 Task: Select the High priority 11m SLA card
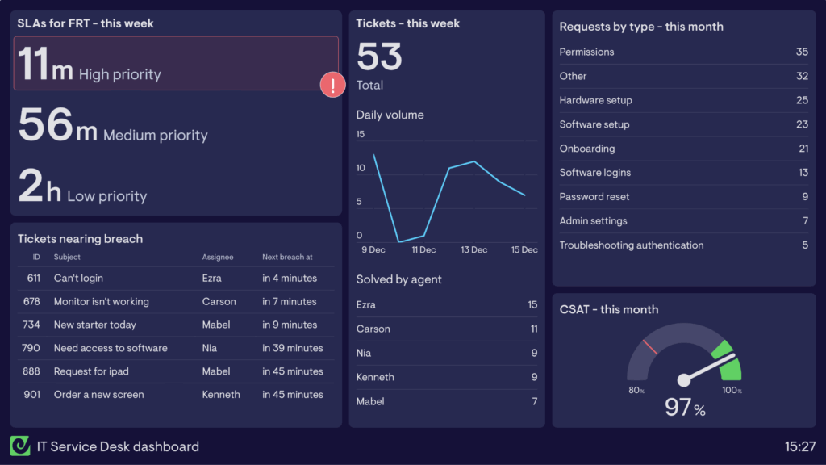(175, 63)
